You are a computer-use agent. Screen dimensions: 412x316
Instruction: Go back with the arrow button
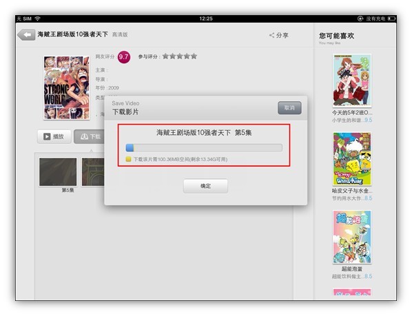point(26,34)
